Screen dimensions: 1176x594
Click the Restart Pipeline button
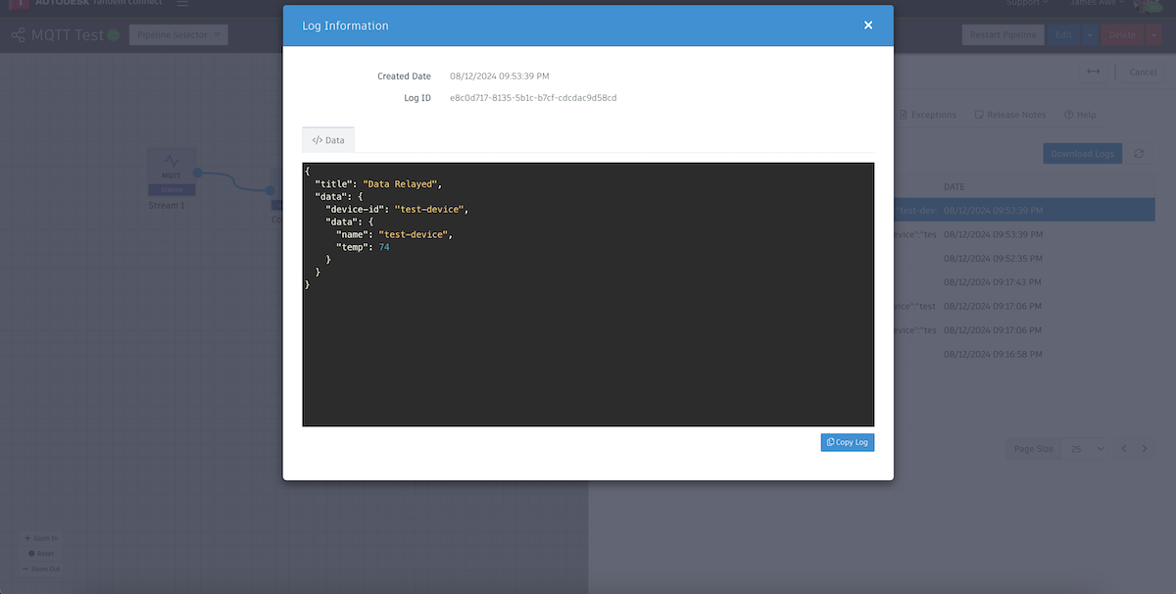pyautogui.click(x=1003, y=33)
